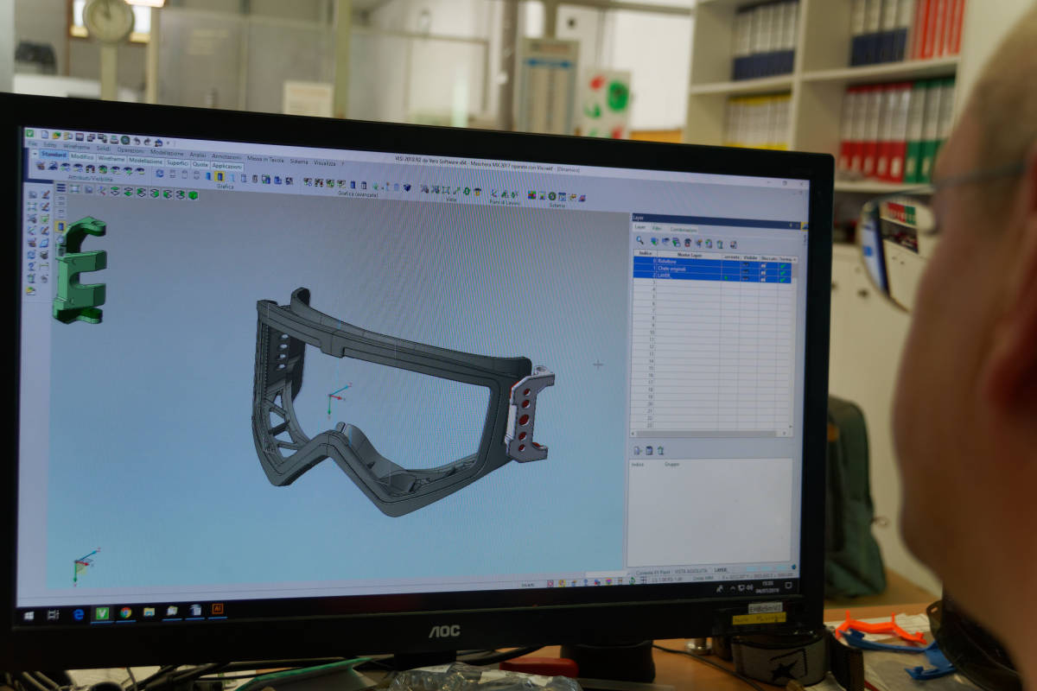
Task: Toggle green checkmark on the LASER row
Action: point(783,280)
